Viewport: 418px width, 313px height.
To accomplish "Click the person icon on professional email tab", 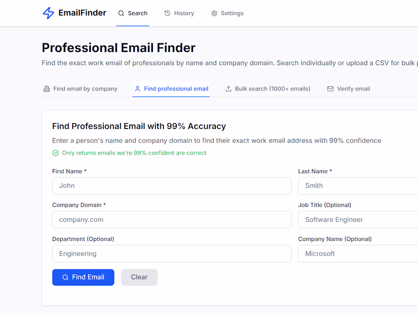I will (138, 89).
